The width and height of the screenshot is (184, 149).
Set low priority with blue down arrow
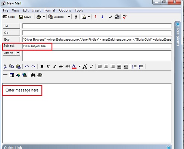(x=102, y=17)
